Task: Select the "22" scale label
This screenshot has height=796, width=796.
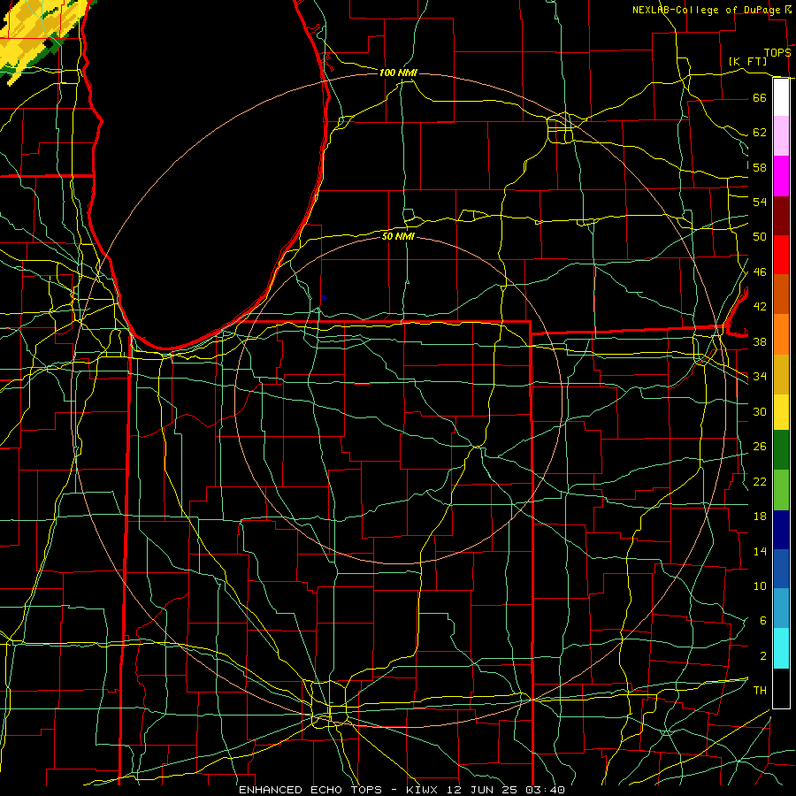Action: 760,481
